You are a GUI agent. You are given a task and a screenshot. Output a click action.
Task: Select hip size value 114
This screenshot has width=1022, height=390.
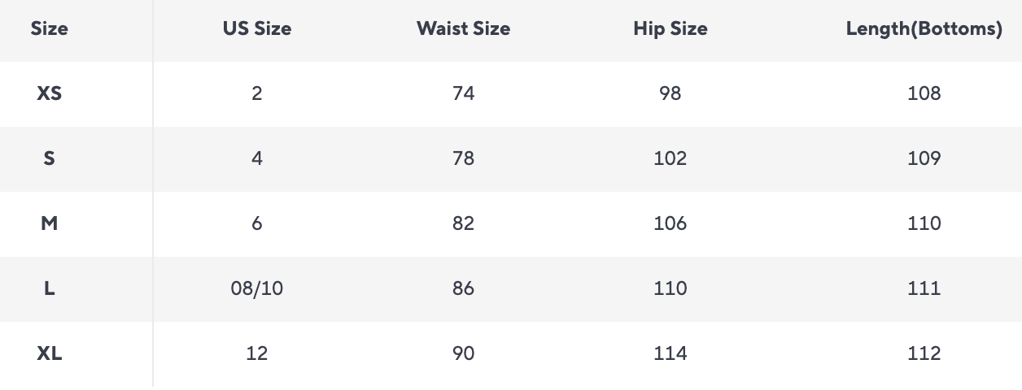[670, 353]
